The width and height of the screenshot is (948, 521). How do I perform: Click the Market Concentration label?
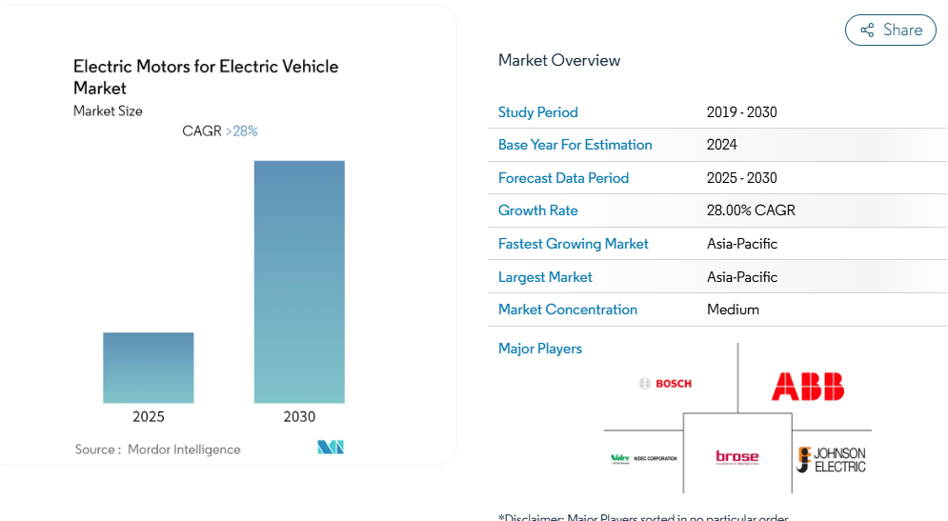pyautogui.click(x=567, y=310)
